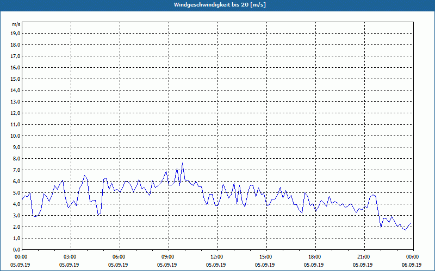435x271 pixels.
Task: Click the 'm/s' unit label on the y-axis
Action: click(x=16, y=24)
